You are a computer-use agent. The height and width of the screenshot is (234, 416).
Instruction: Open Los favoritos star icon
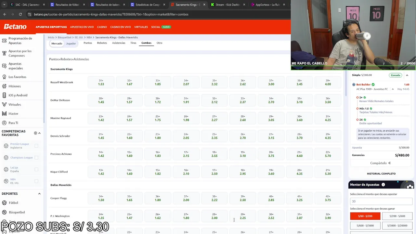tap(4, 77)
